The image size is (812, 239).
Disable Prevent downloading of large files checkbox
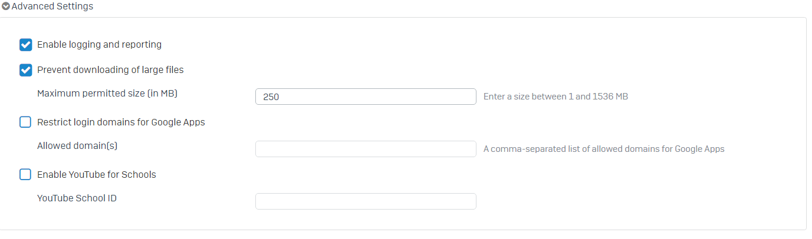[25, 70]
